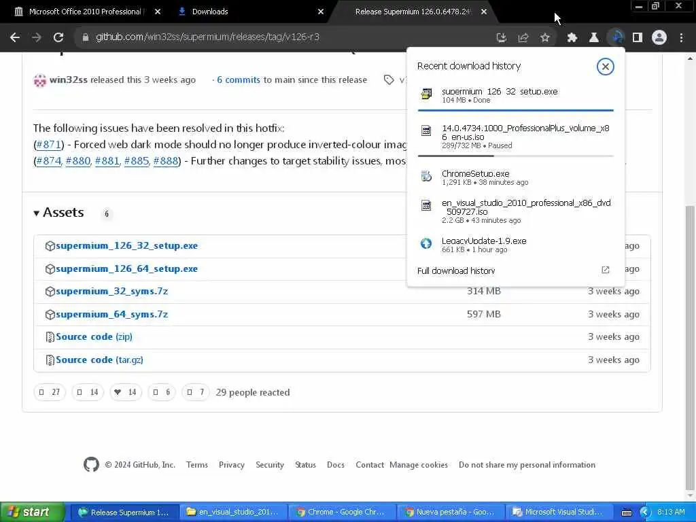Download Source code (zip)
The image size is (696, 522).
pos(94,337)
